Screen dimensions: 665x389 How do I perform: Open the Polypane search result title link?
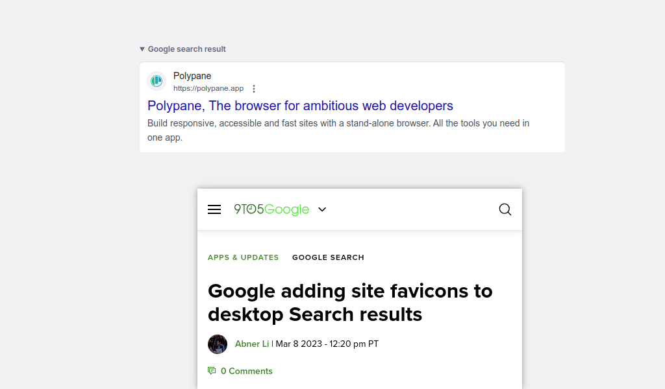tap(300, 106)
